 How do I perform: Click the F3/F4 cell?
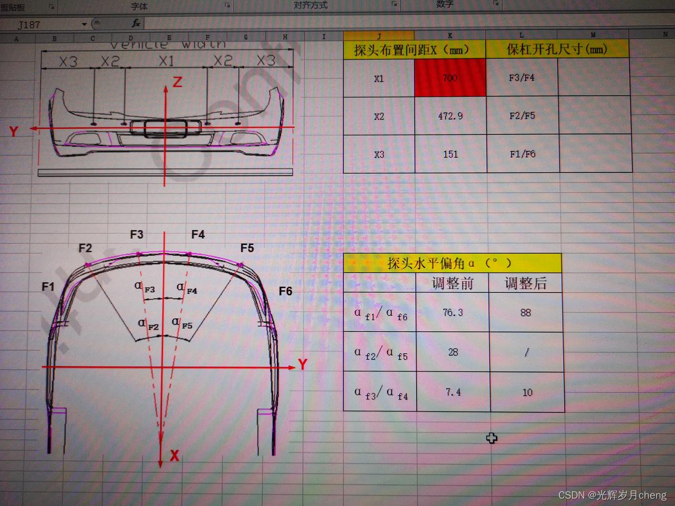pos(522,77)
